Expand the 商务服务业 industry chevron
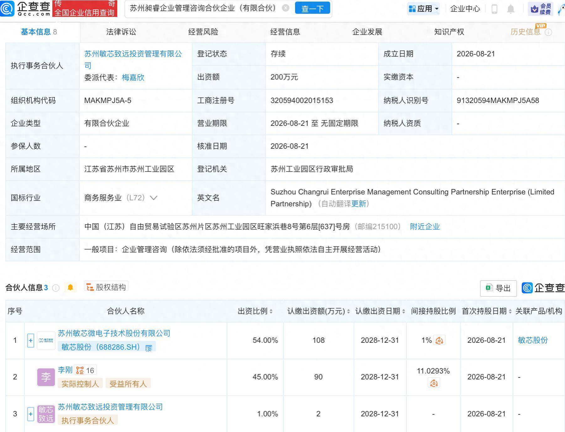Image resolution: width=565 pixels, height=432 pixels. [153, 198]
